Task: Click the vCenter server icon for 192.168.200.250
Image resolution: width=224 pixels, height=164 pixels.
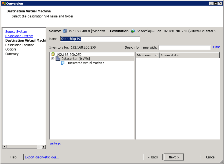Action: 53,55
